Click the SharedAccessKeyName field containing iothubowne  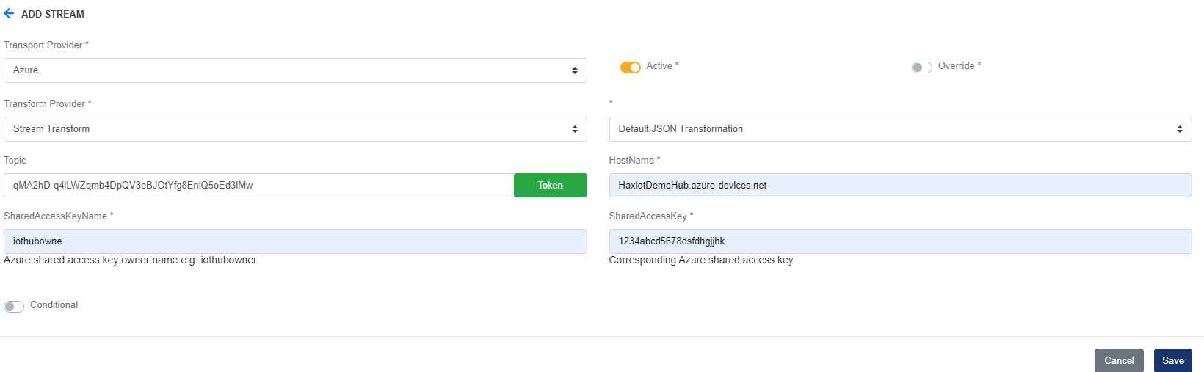tap(295, 241)
